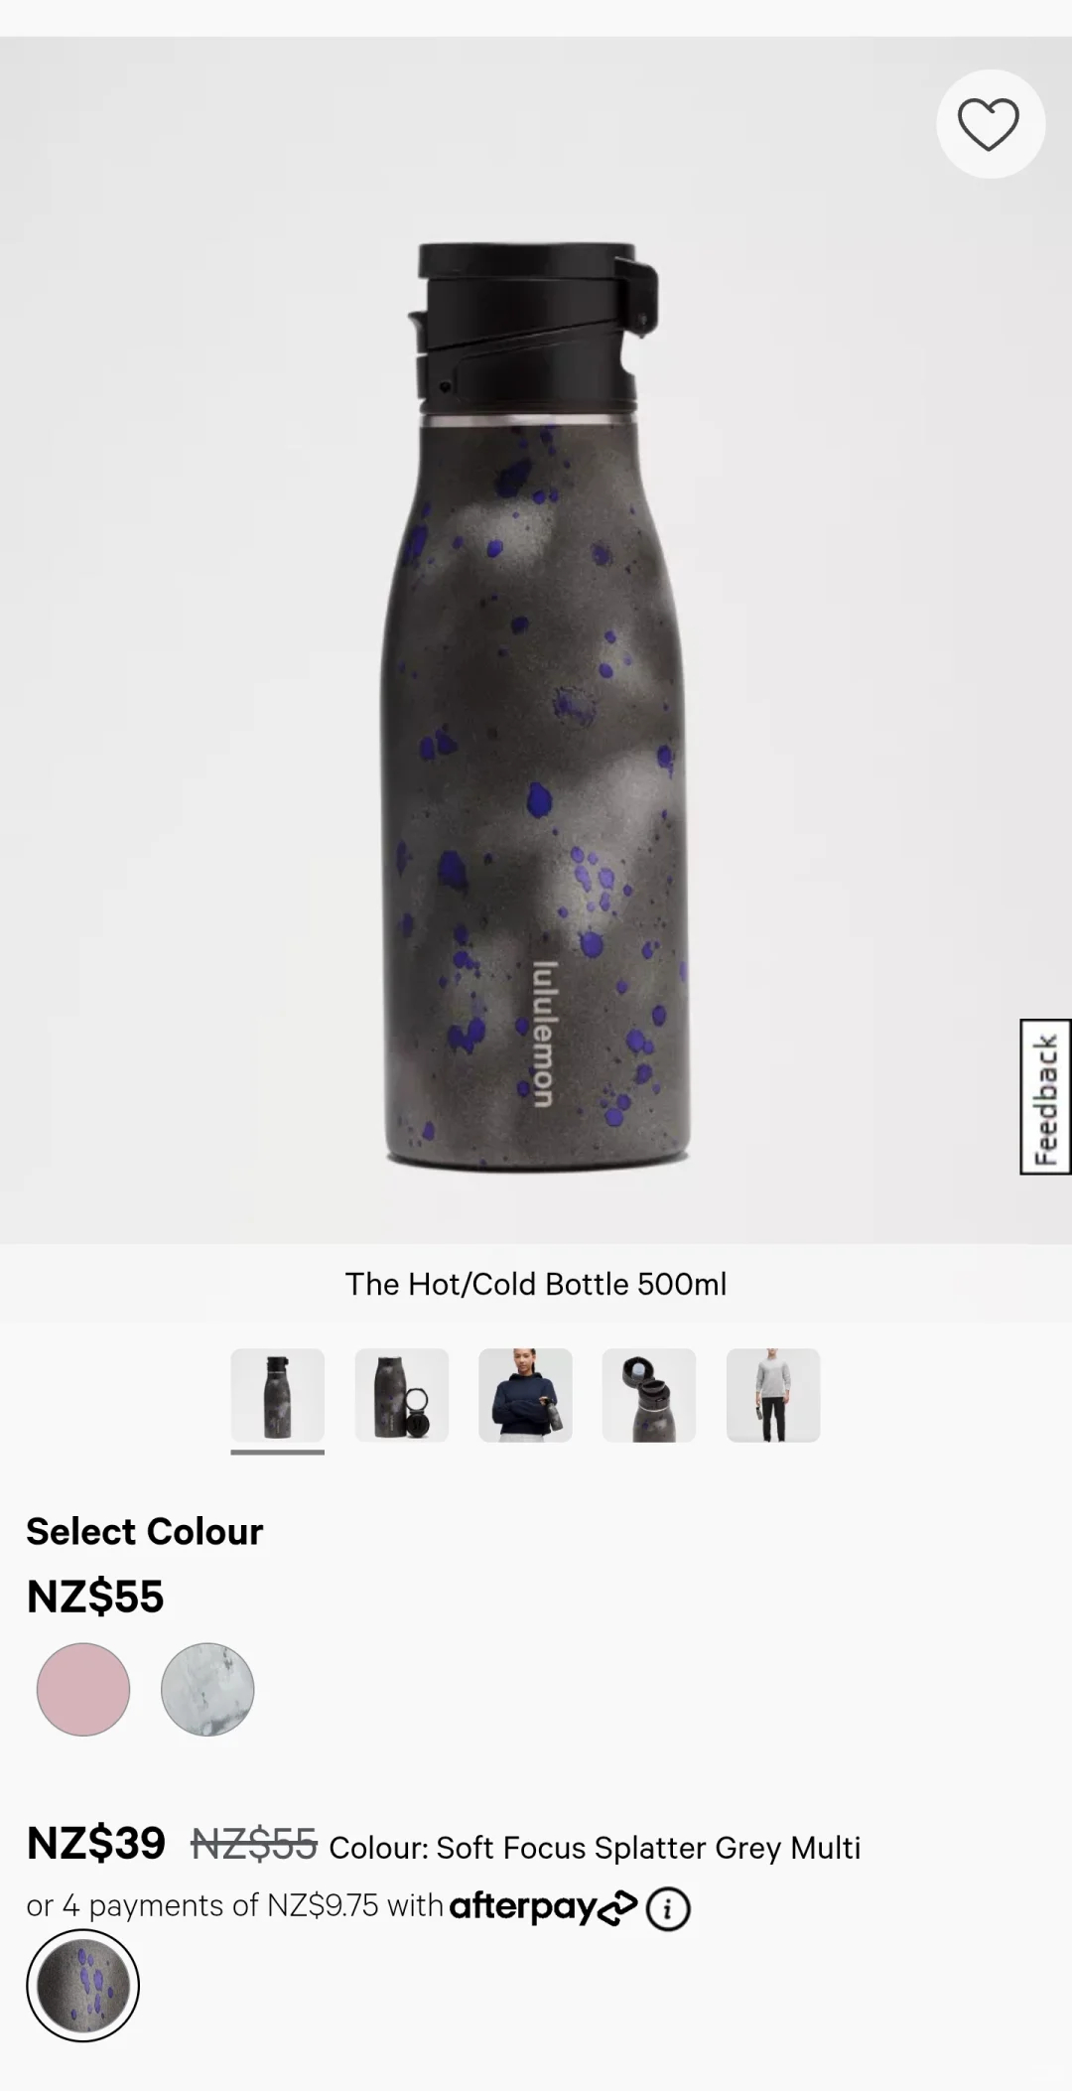Click the Select Colour heading

click(x=145, y=1531)
